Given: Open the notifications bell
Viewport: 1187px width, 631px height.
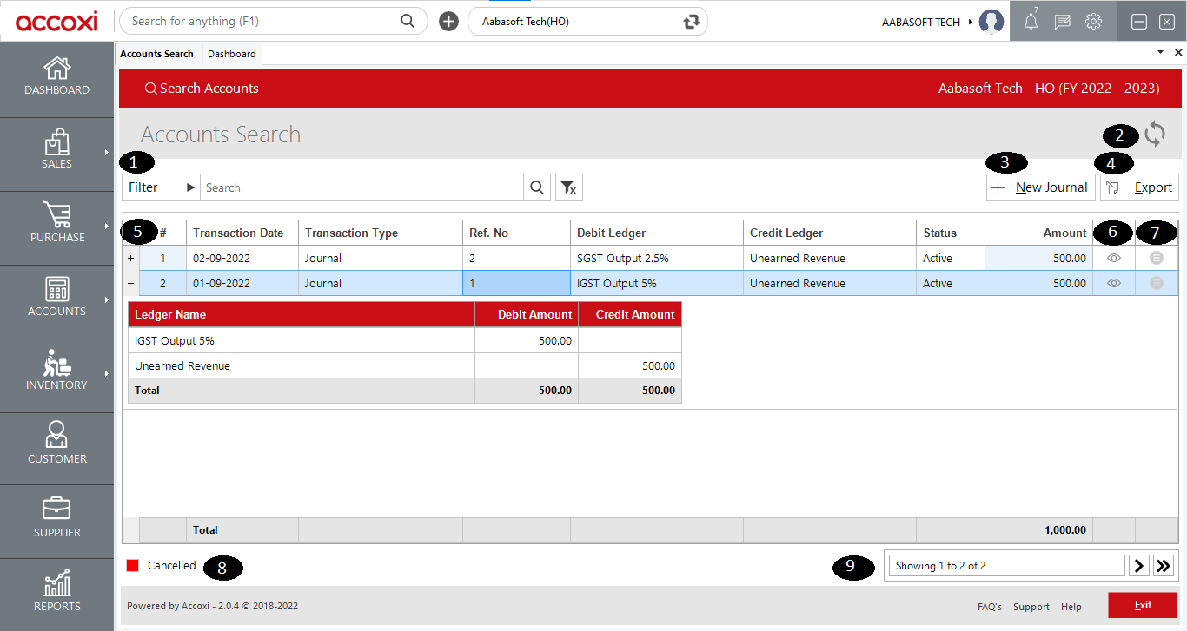Looking at the screenshot, I should 1031,22.
